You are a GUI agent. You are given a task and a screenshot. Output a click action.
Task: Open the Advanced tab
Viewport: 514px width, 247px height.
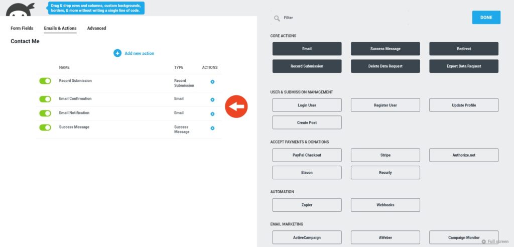tap(96, 28)
